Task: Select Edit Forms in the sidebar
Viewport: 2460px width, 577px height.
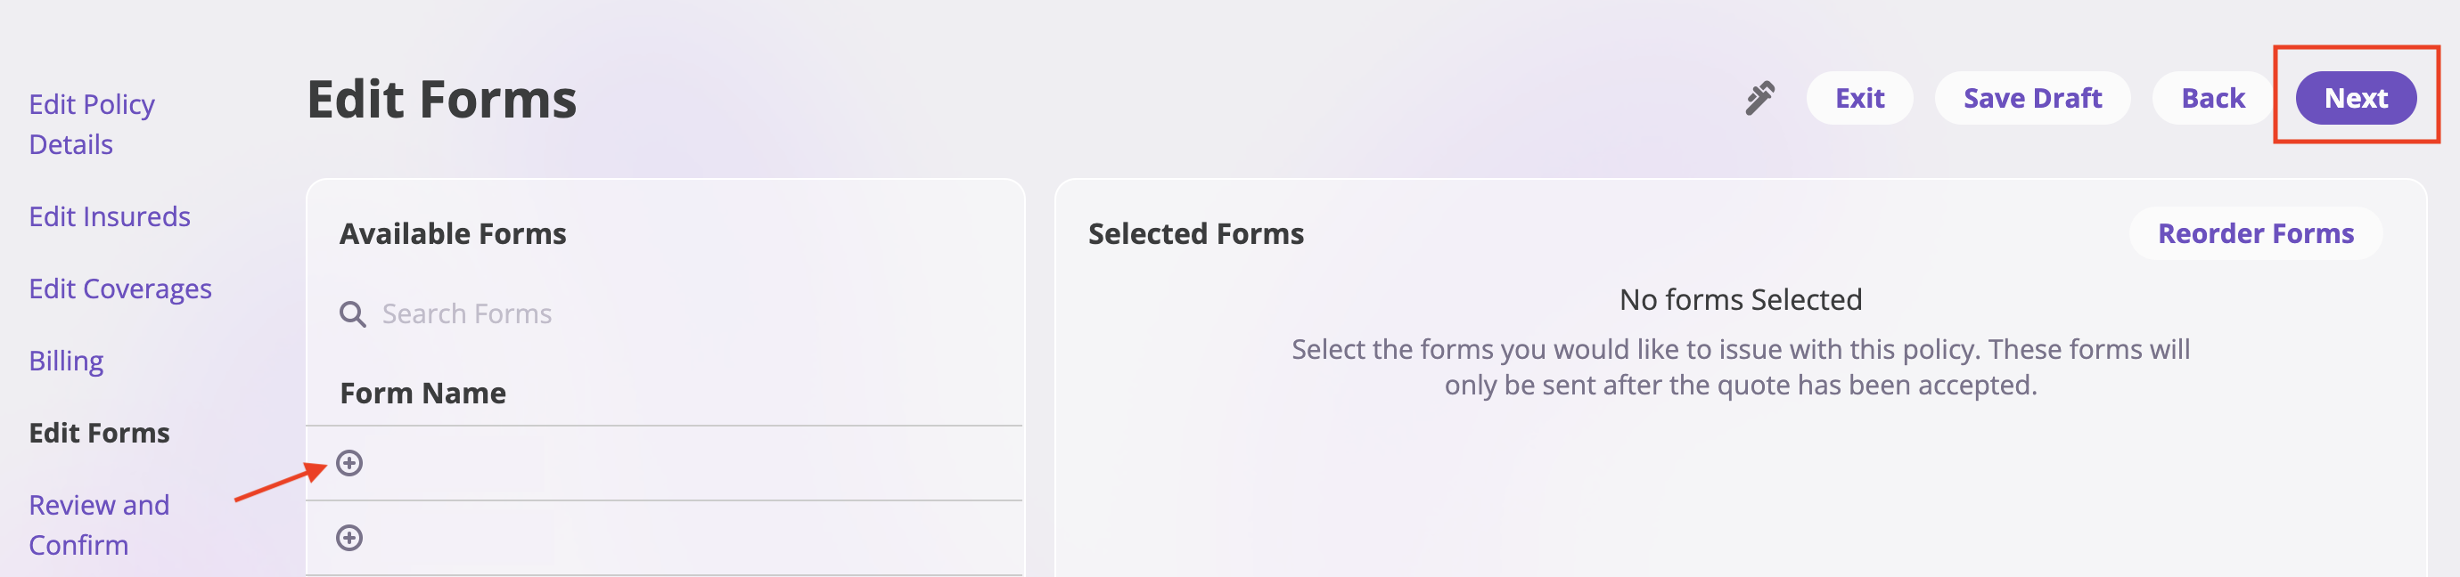Action: coord(98,433)
